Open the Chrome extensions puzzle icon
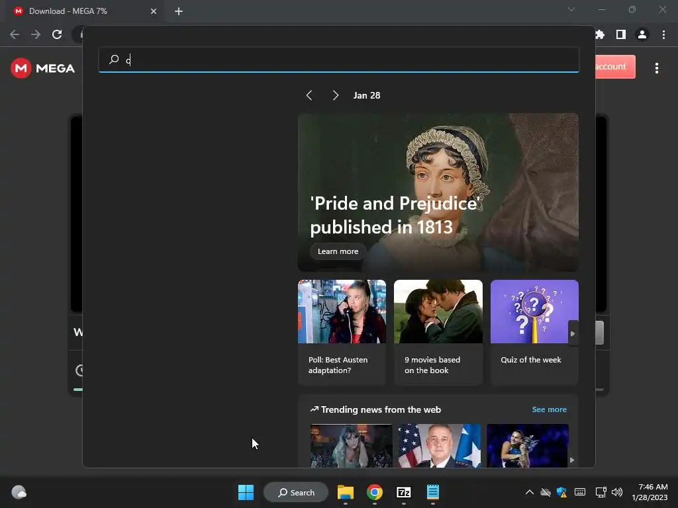Viewport: 678px width, 508px height. click(x=600, y=34)
